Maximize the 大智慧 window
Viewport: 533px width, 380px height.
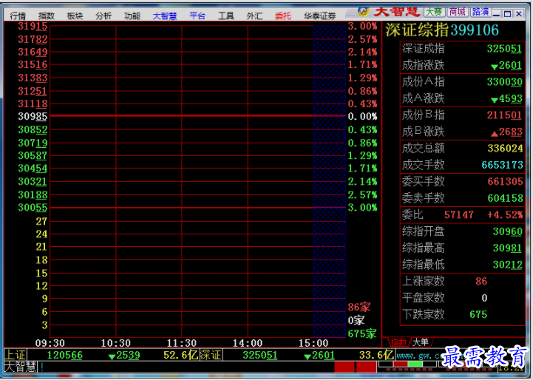click(508, 13)
